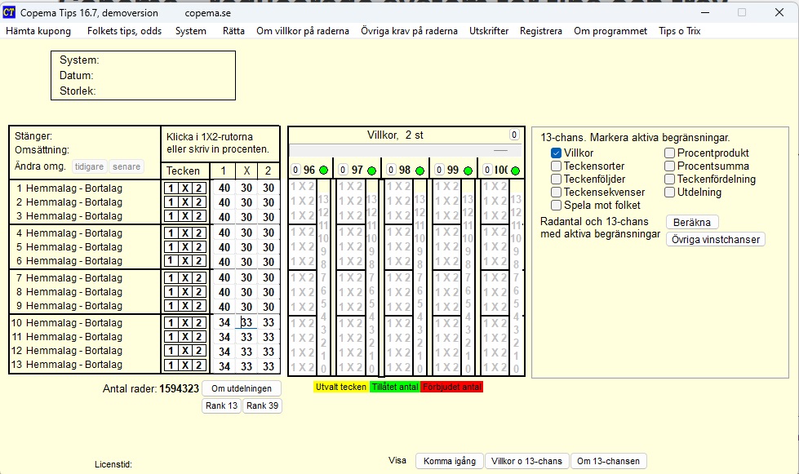The width and height of the screenshot is (799, 474).
Task: Click green status dot for condition 99
Action: tap(468, 171)
